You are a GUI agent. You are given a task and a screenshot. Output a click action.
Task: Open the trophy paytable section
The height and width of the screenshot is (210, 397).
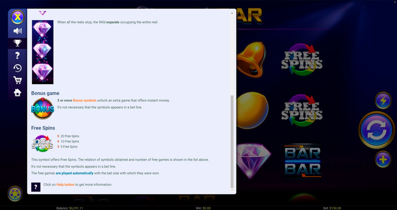point(17,43)
